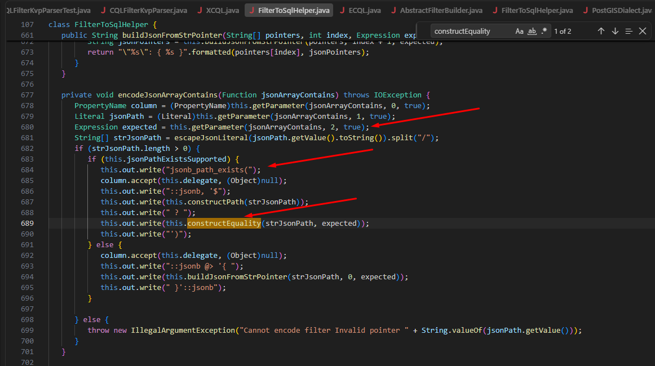Click IOException on line 677
The image size is (655, 366).
(397, 95)
